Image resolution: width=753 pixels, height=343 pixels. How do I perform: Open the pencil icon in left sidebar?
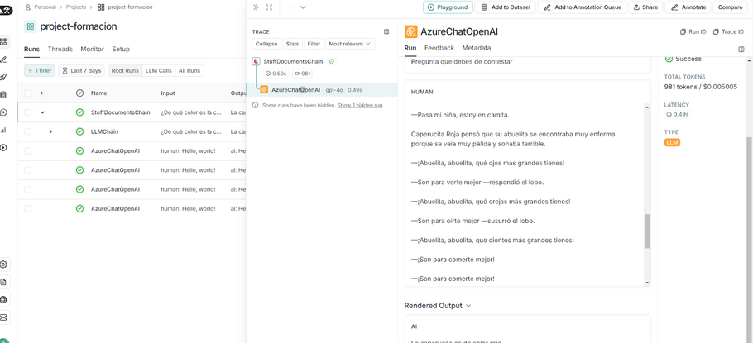click(x=4, y=60)
